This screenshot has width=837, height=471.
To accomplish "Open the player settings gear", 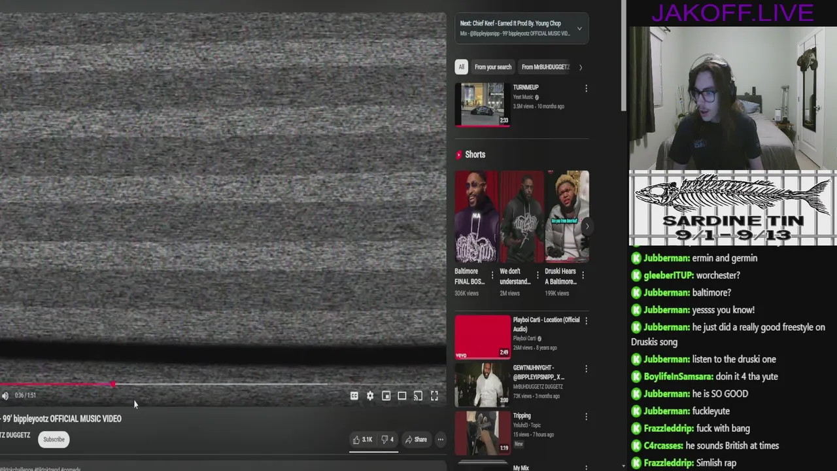I will [370, 396].
